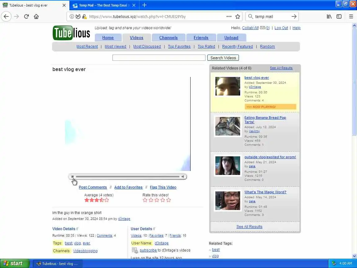The image size is (357, 268).
Task: Open the Upload navigation tab
Action: [x=231, y=38]
